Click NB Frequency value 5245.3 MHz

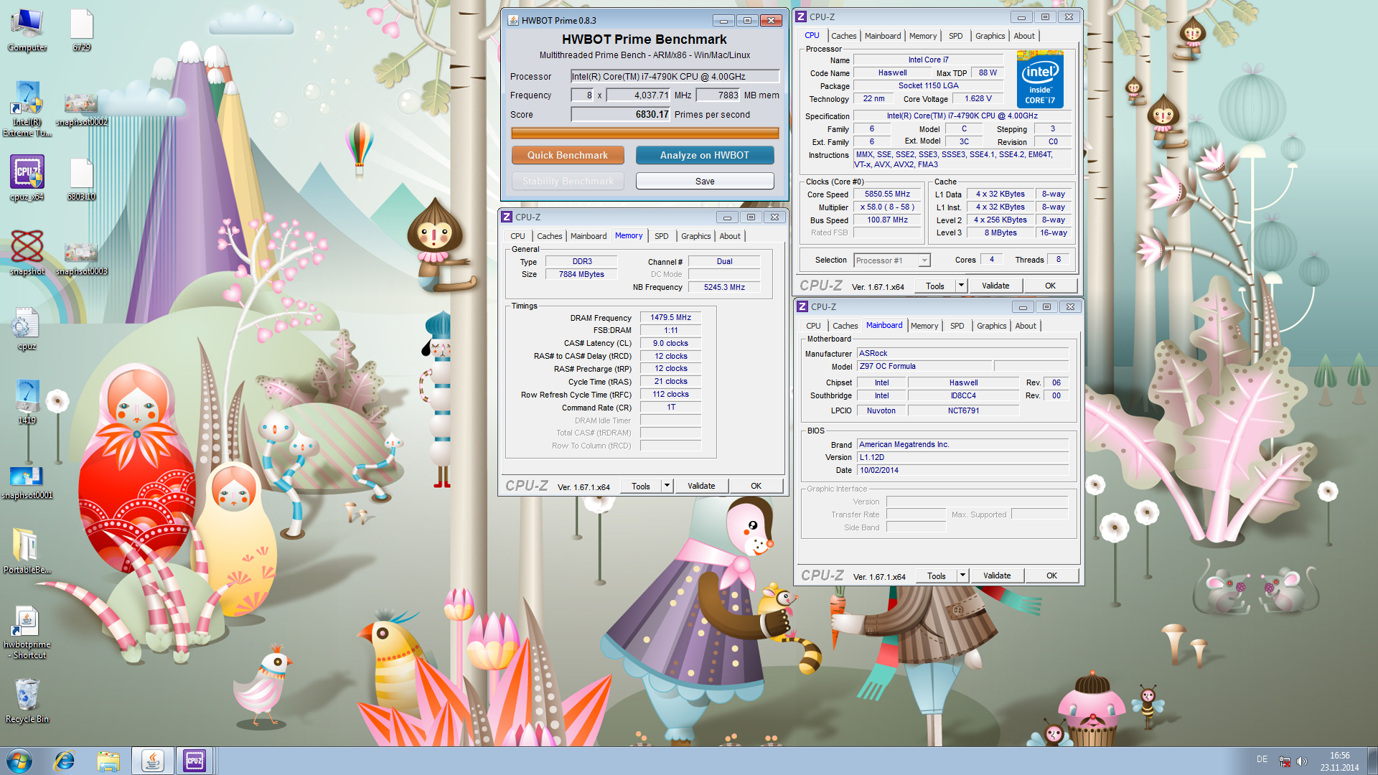724,287
